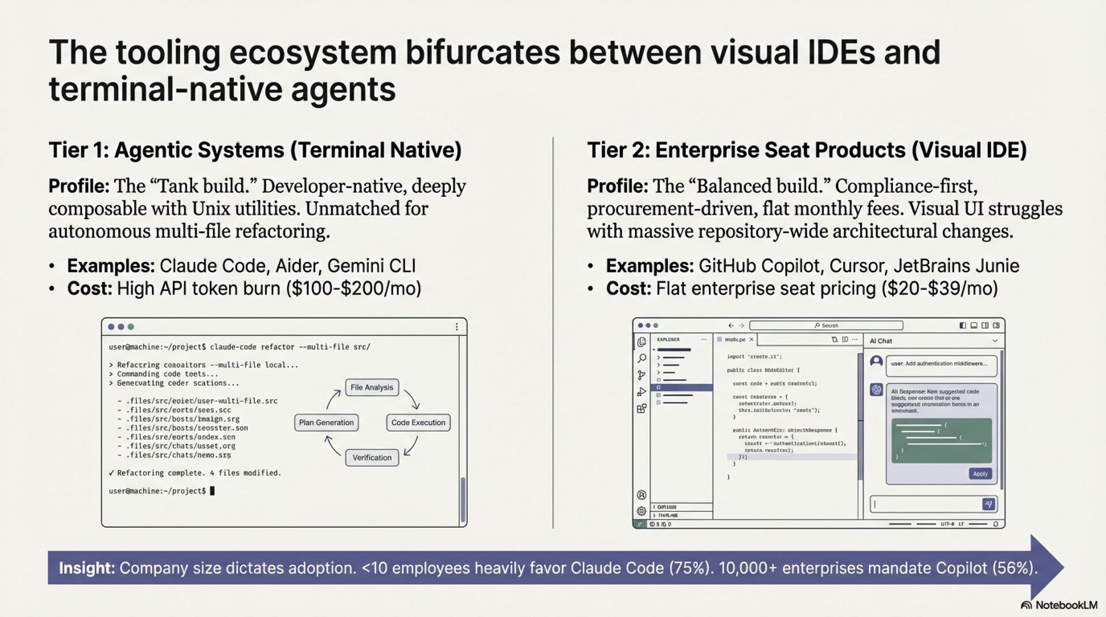Open editor more-actions ellipsis
The image size is (1106, 617).
[x=855, y=340]
